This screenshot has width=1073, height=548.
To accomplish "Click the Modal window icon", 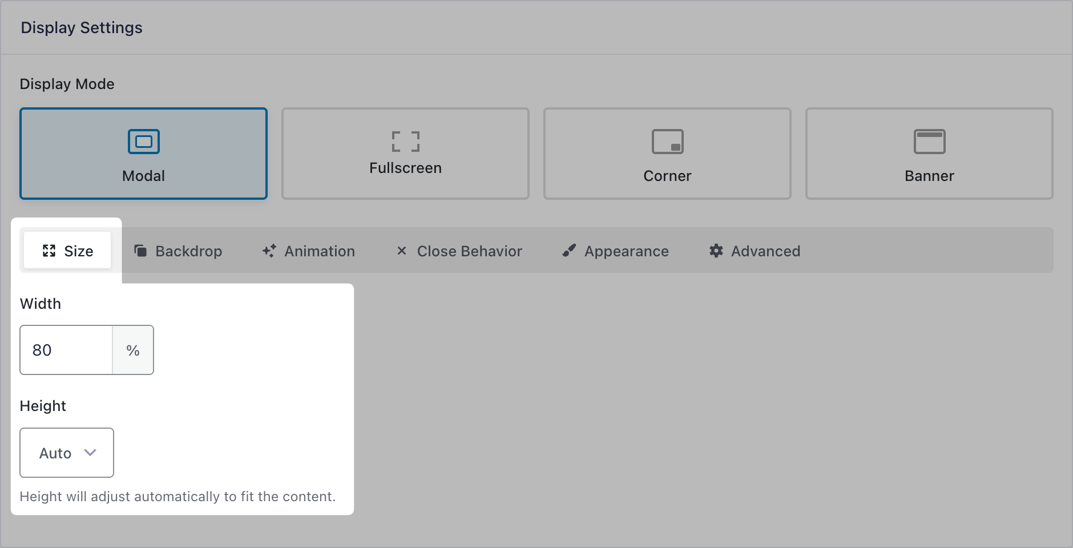I will coord(143,142).
